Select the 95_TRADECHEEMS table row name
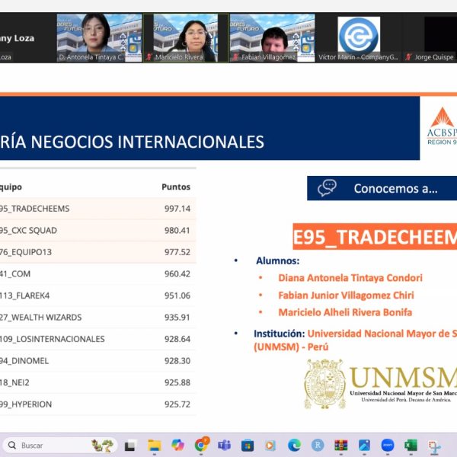The image size is (457, 457). (35, 209)
